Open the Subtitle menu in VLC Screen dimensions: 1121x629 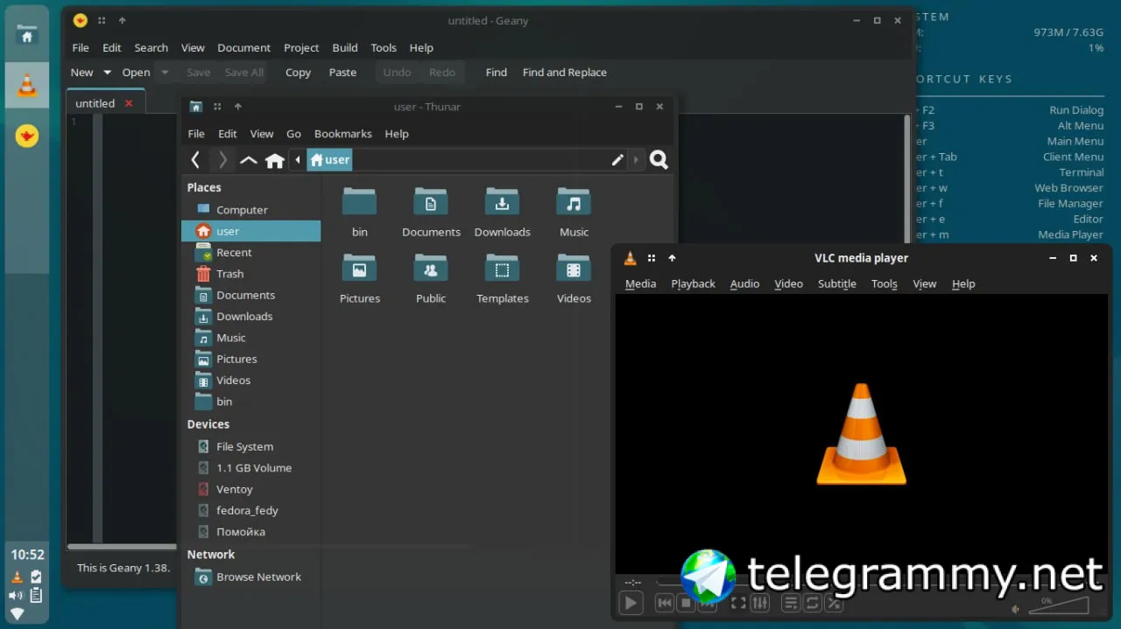837,283
